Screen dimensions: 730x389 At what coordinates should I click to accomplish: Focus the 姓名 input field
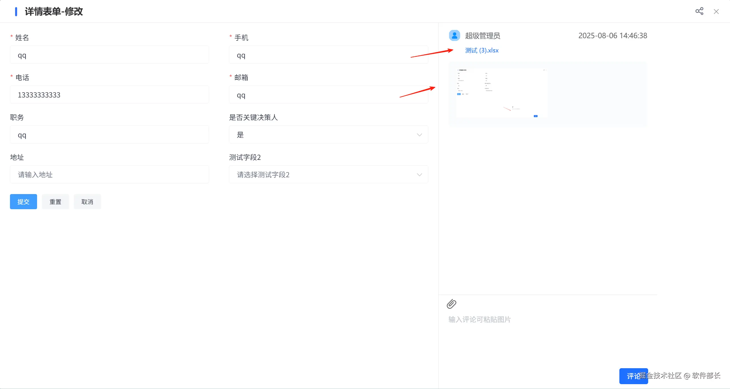click(109, 55)
